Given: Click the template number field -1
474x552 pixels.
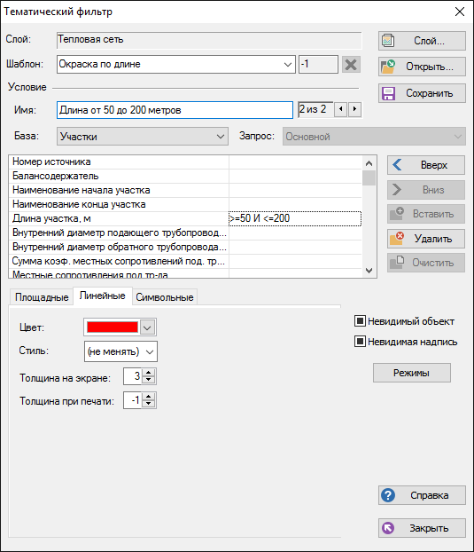Looking at the screenshot, I should (318, 64).
